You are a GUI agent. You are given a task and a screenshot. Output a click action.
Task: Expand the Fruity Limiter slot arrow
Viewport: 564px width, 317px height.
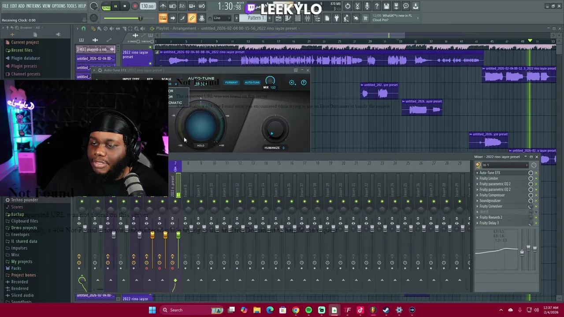coord(477,178)
